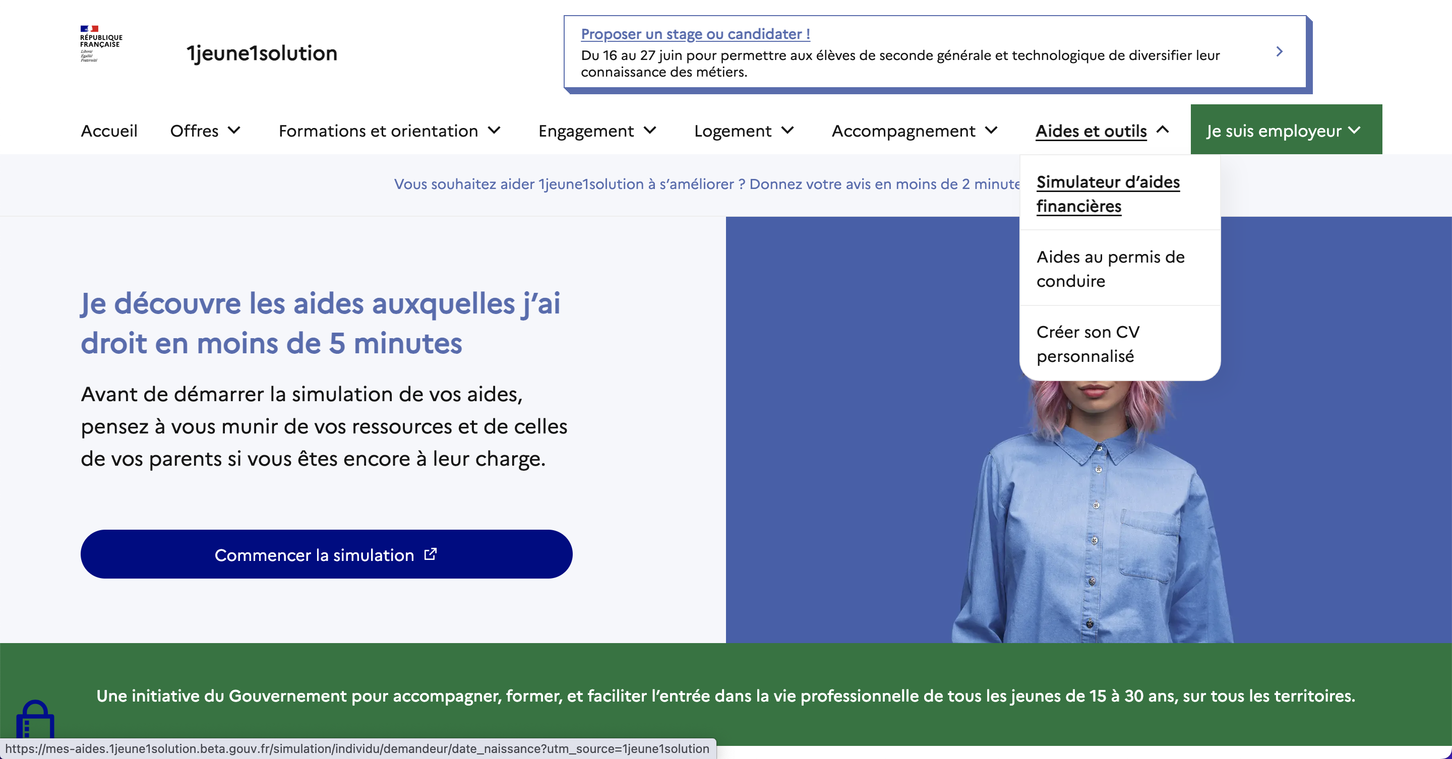Expand Formations et orientation dropdown
Image resolution: width=1452 pixels, height=759 pixels.
point(389,131)
